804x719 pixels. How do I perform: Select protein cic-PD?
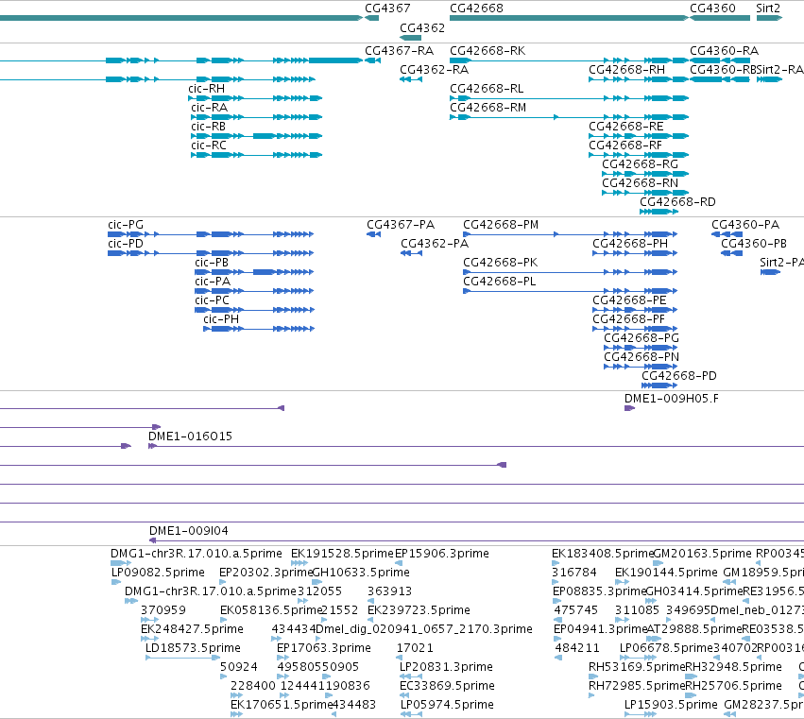point(126,244)
